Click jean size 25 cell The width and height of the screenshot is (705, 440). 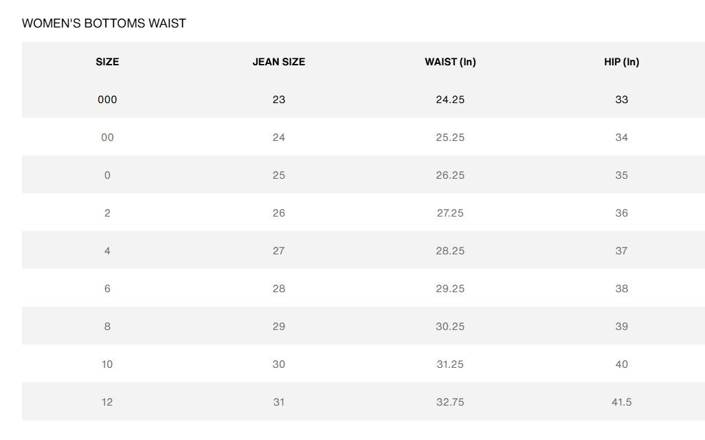pos(278,175)
